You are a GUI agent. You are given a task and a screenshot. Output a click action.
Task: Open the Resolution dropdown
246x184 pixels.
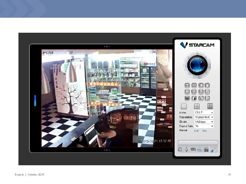point(204,117)
